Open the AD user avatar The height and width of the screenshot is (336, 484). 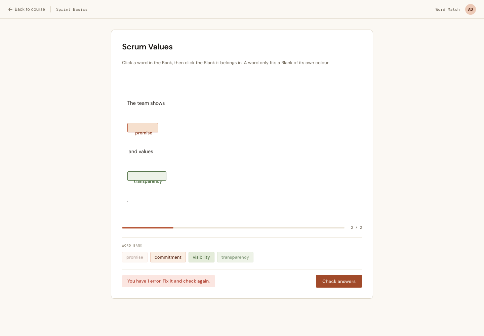tap(471, 9)
